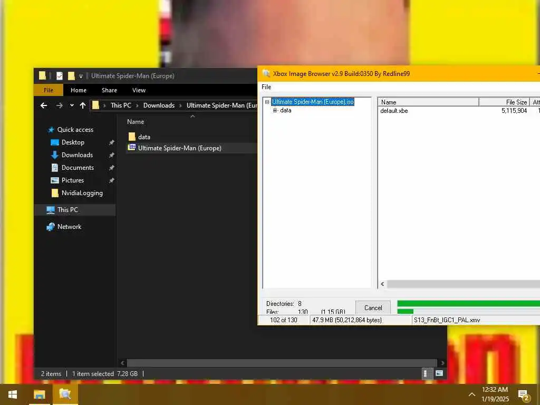
Task: Open Documents in the navigation pane
Action: (x=78, y=168)
